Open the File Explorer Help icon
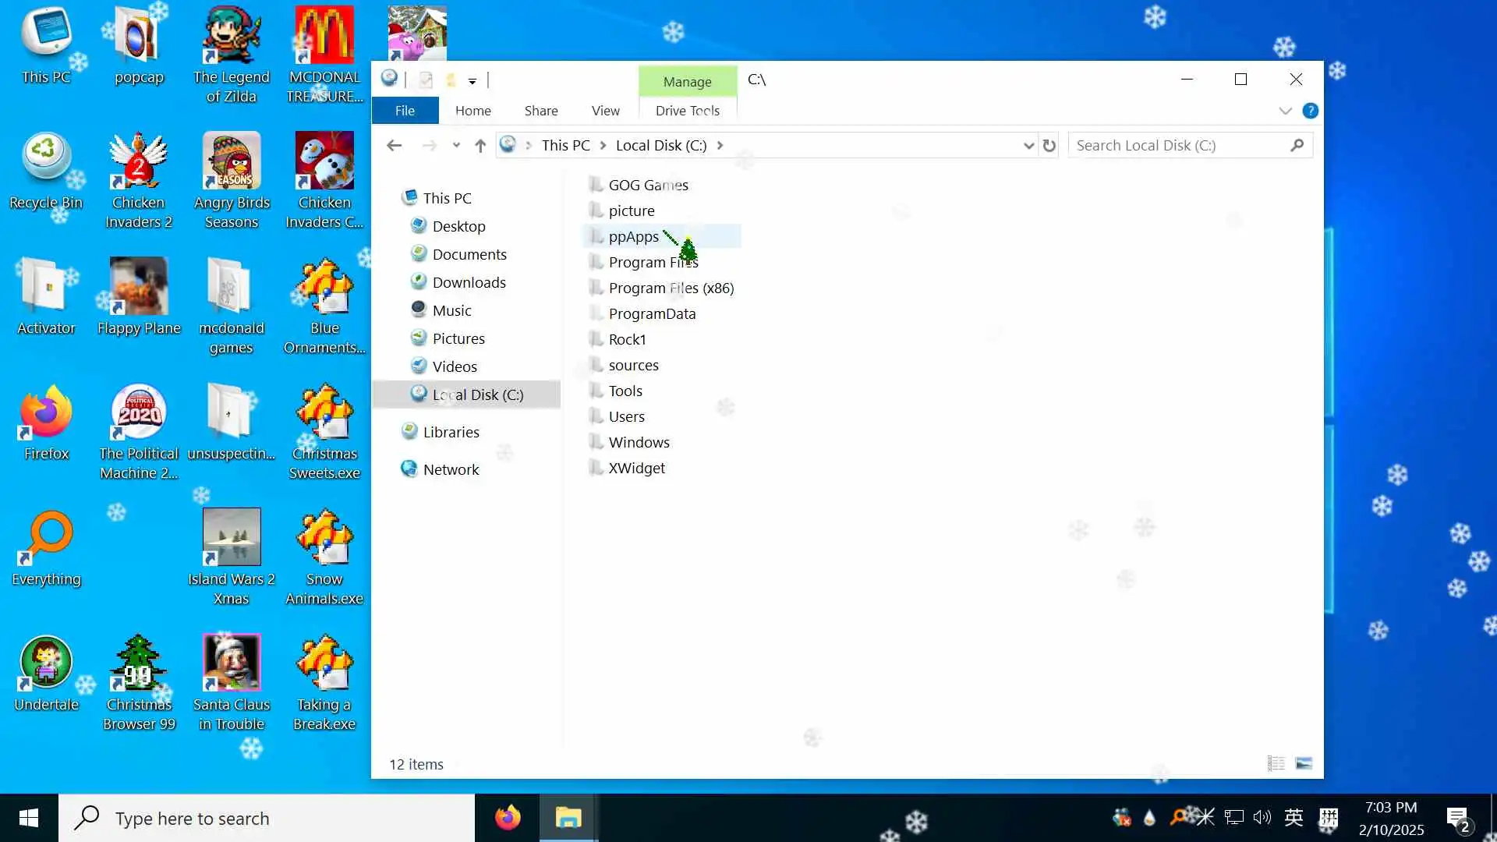Image resolution: width=1497 pixels, height=842 pixels. [x=1311, y=111]
